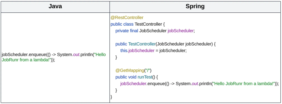Screen dimensions: 282x104
Task: Click the public void keywords before runTest
Action: pyautogui.click(x=126, y=77)
